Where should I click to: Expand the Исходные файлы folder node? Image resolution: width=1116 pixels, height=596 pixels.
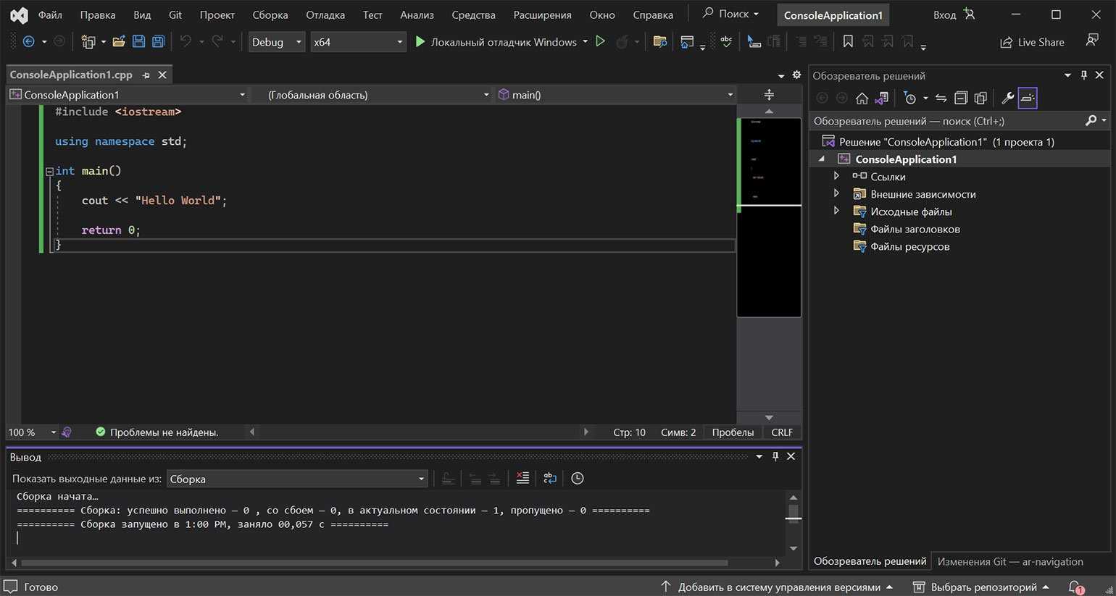coord(836,211)
